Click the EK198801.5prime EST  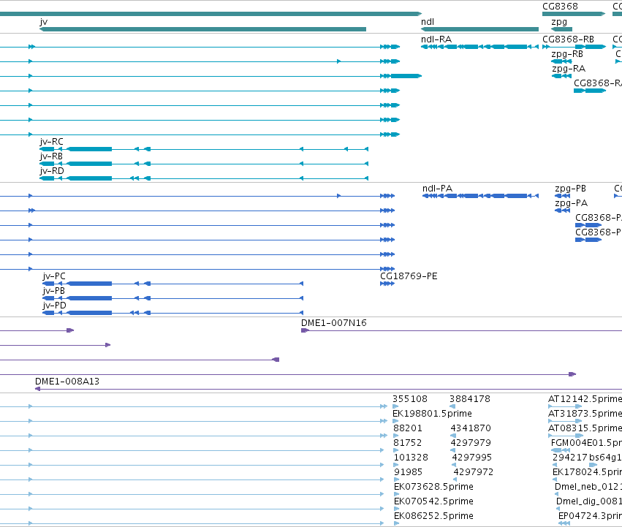click(x=395, y=421)
